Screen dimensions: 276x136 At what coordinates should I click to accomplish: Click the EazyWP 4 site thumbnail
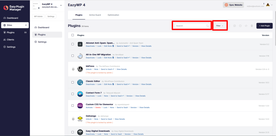[36, 5]
